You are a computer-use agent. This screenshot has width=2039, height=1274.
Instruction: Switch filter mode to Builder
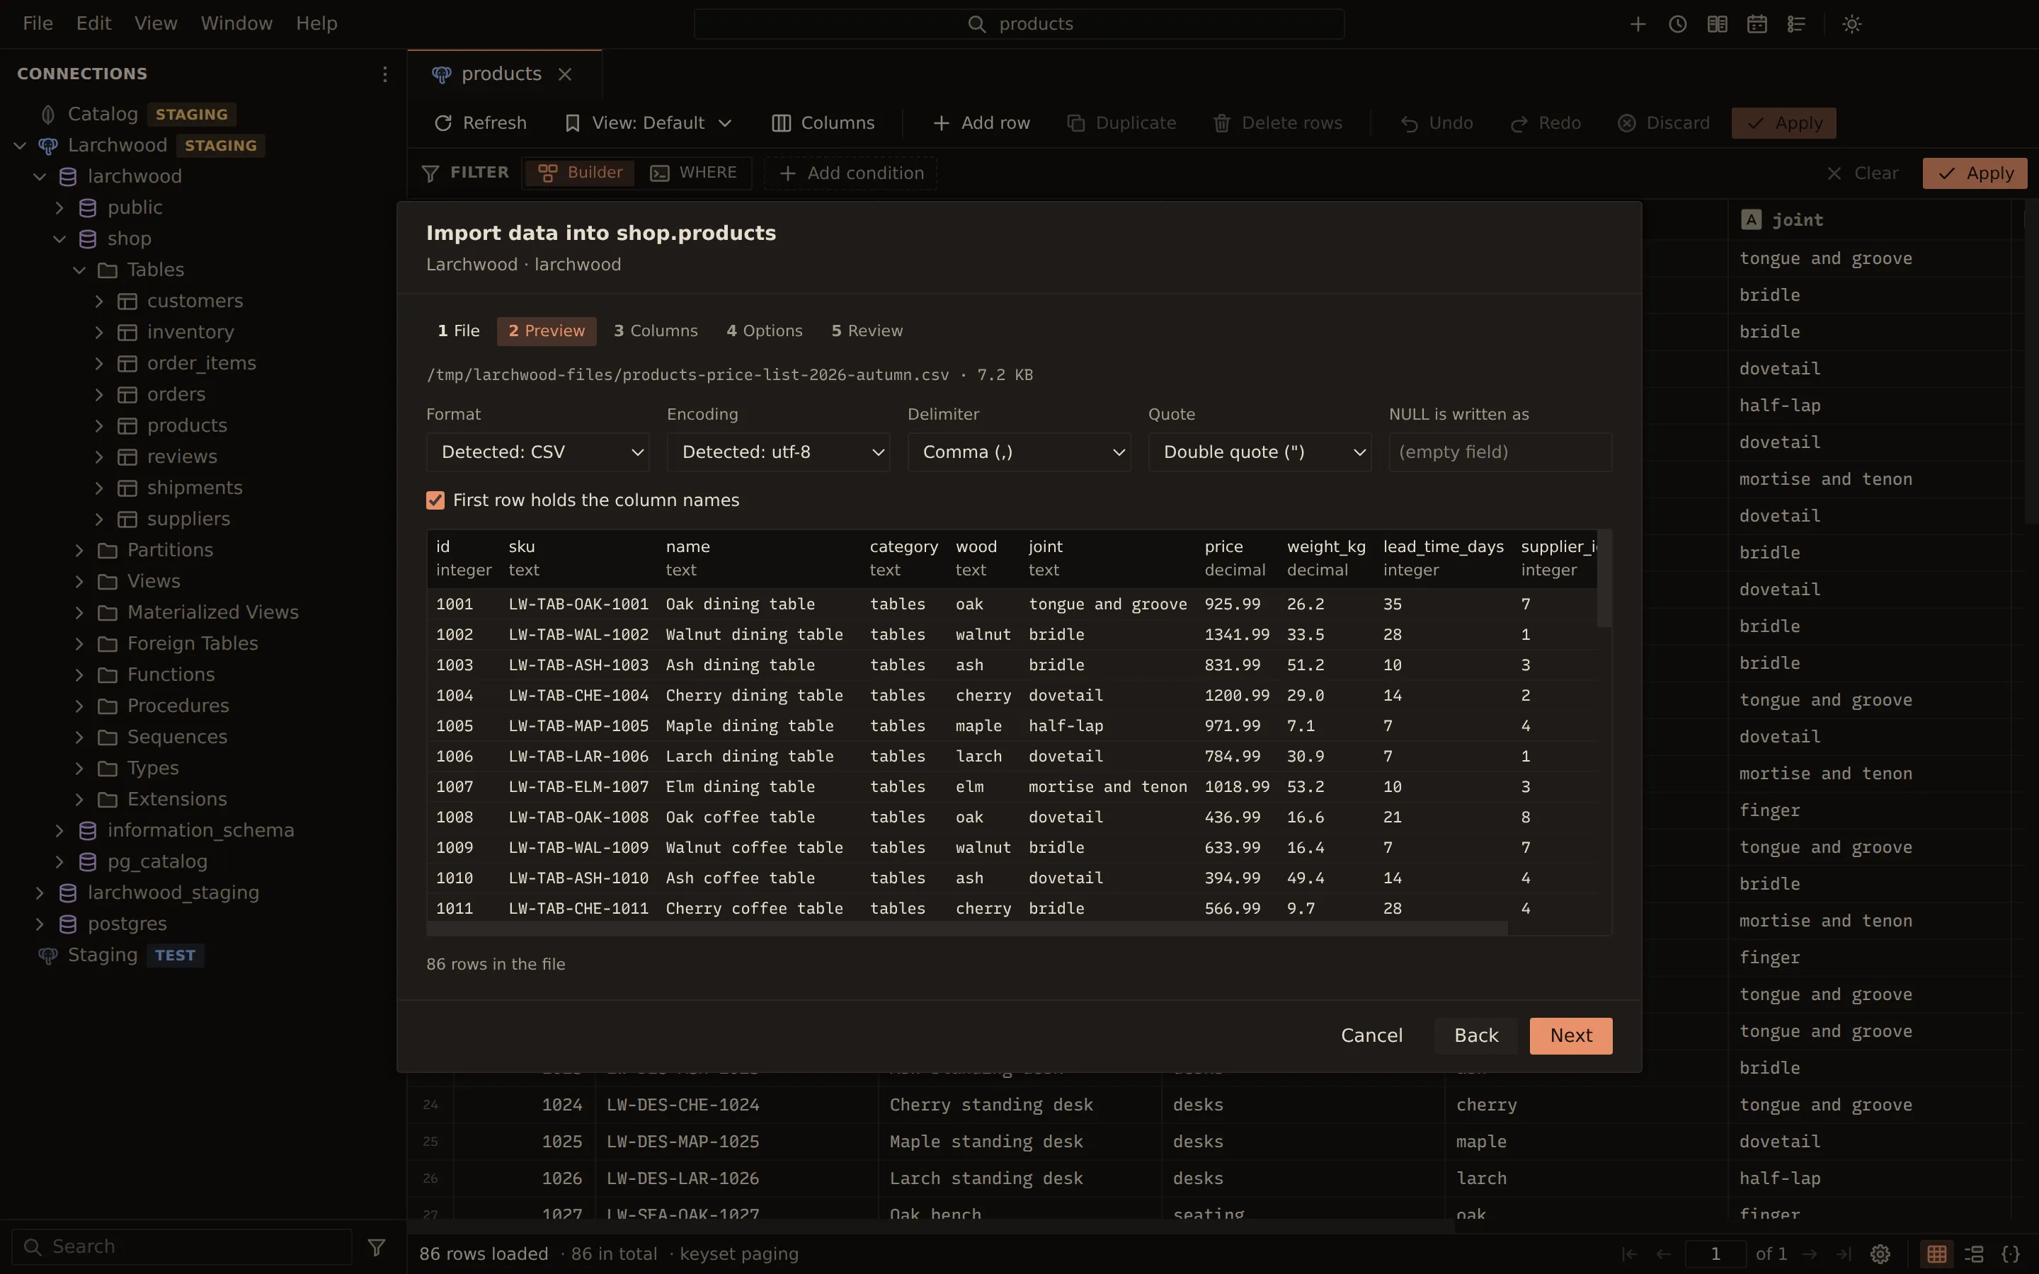point(581,173)
